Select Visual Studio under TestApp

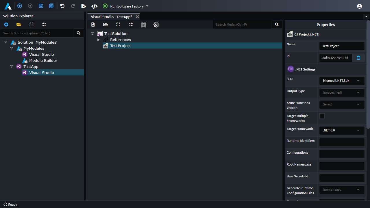click(41, 73)
